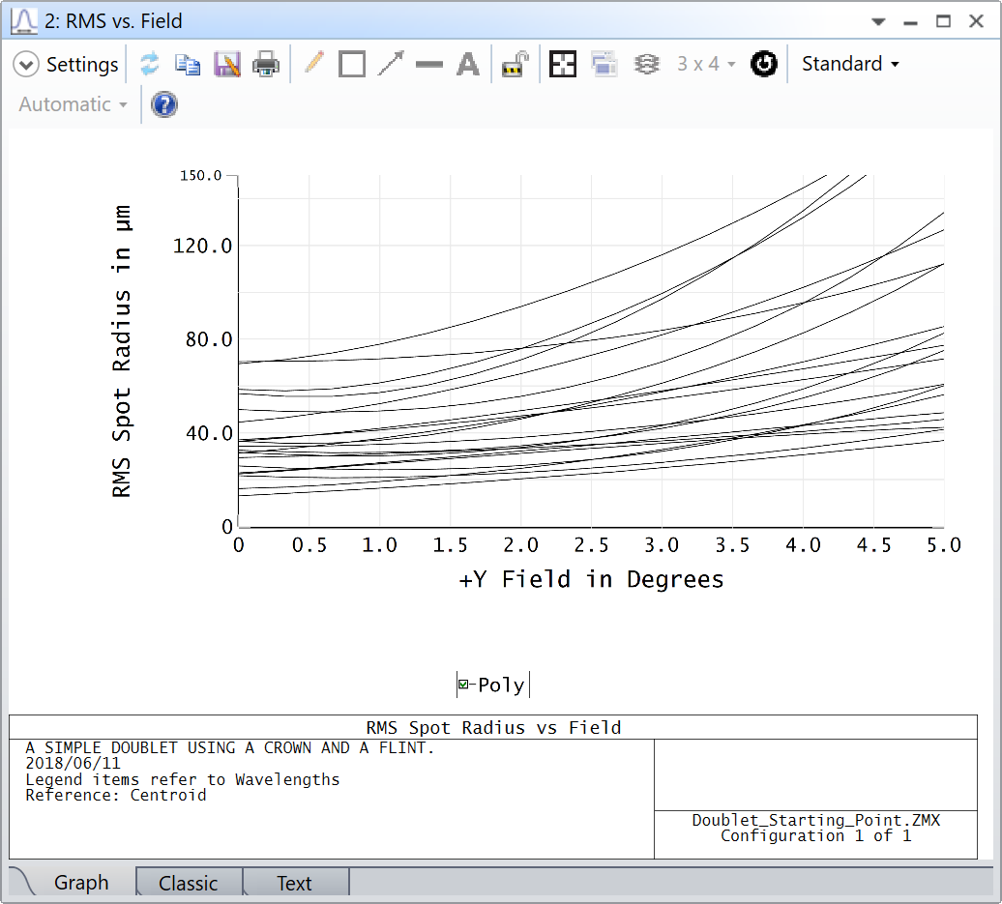
Task: Select the pencil annotate tool
Action: (313, 63)
